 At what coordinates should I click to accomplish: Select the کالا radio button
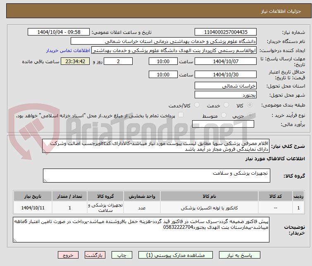click(x=250, y=105)
